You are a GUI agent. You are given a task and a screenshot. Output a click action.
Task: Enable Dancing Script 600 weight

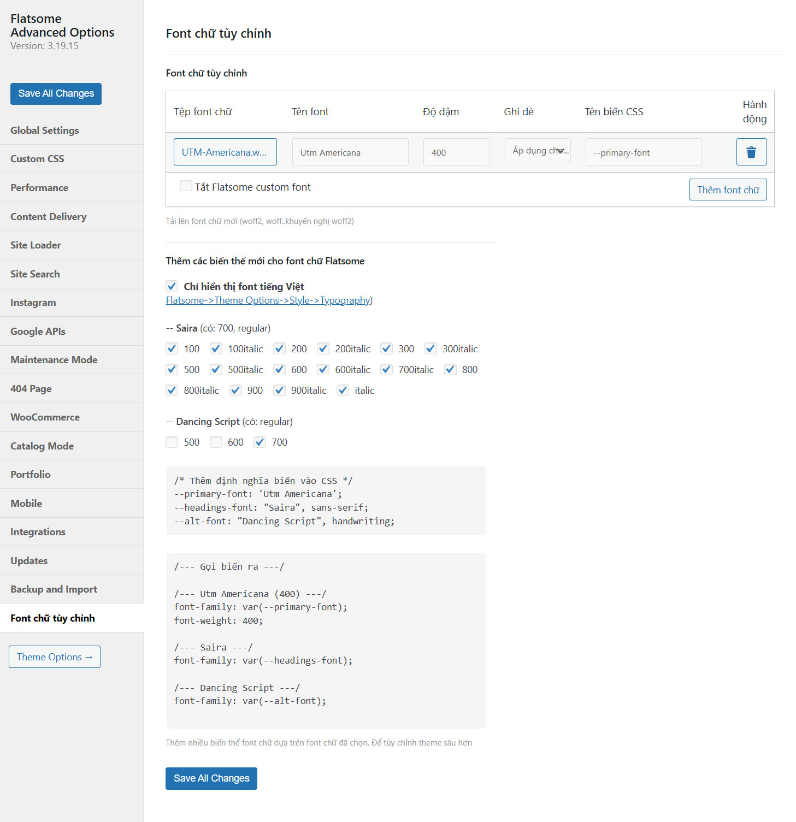[216, 442]
